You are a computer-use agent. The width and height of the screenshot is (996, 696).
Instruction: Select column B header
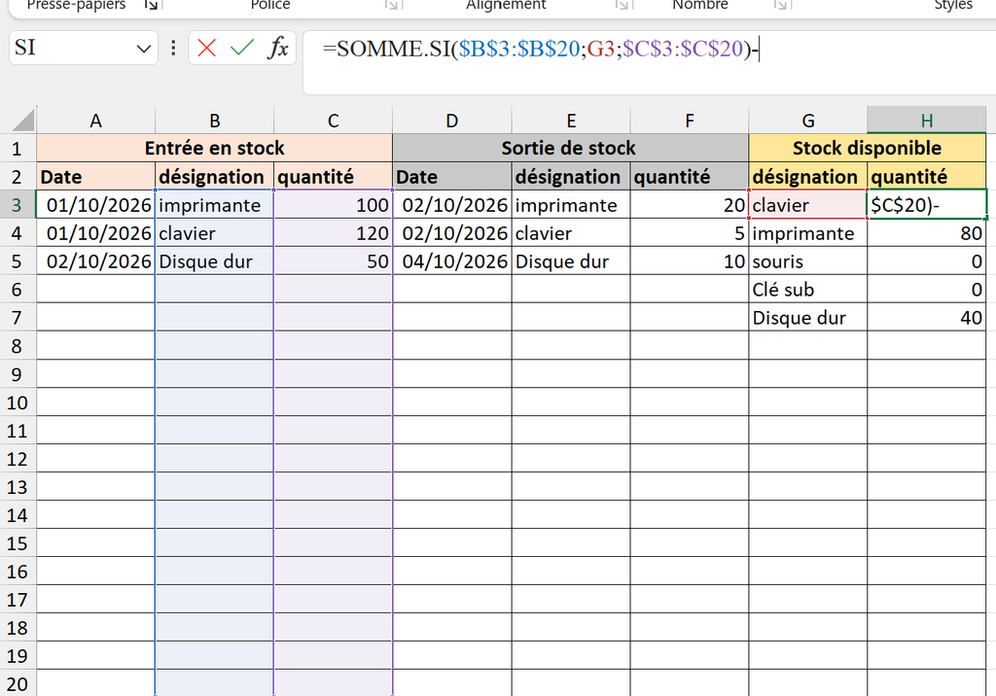[215, 120]
